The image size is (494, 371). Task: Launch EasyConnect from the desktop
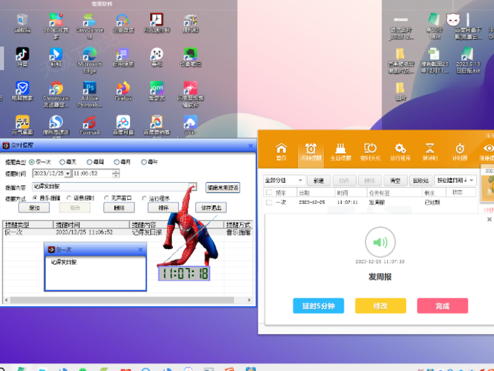click(90, 26)
